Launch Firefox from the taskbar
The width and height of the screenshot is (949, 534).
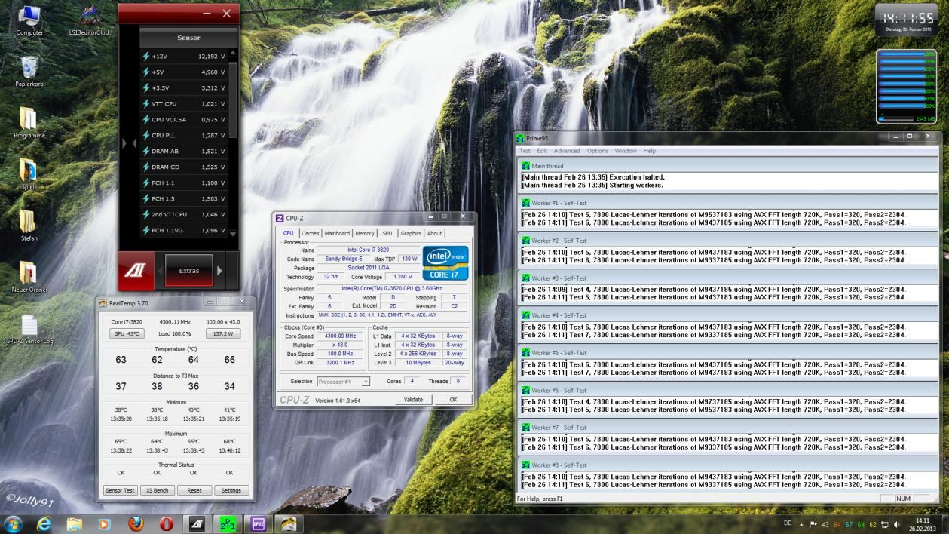pyautogui.click(x=136, y=523)
